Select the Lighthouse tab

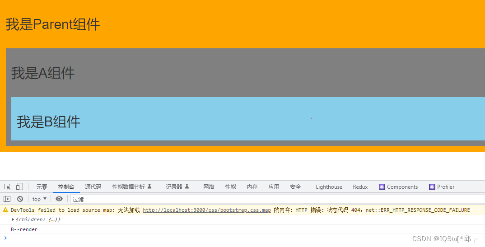329,187
